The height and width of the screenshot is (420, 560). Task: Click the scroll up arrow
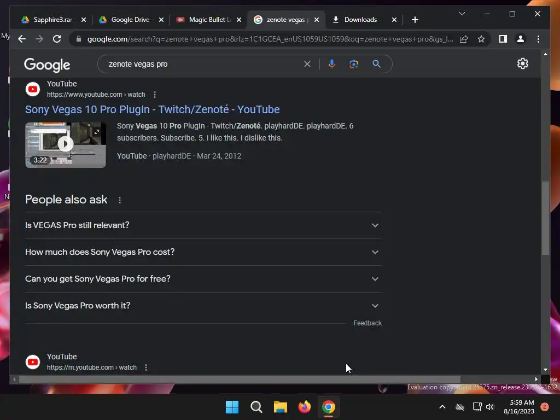(x=545, y=54)
